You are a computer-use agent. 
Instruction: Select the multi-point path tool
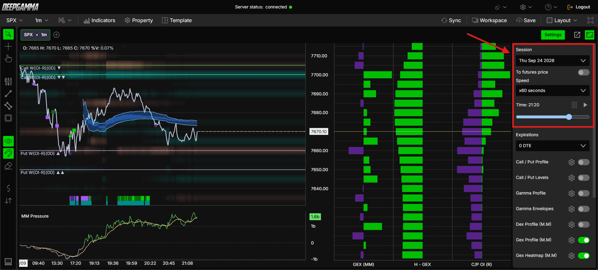(x=8, y=106)
